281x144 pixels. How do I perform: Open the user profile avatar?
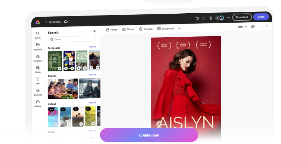click(222, 18)
